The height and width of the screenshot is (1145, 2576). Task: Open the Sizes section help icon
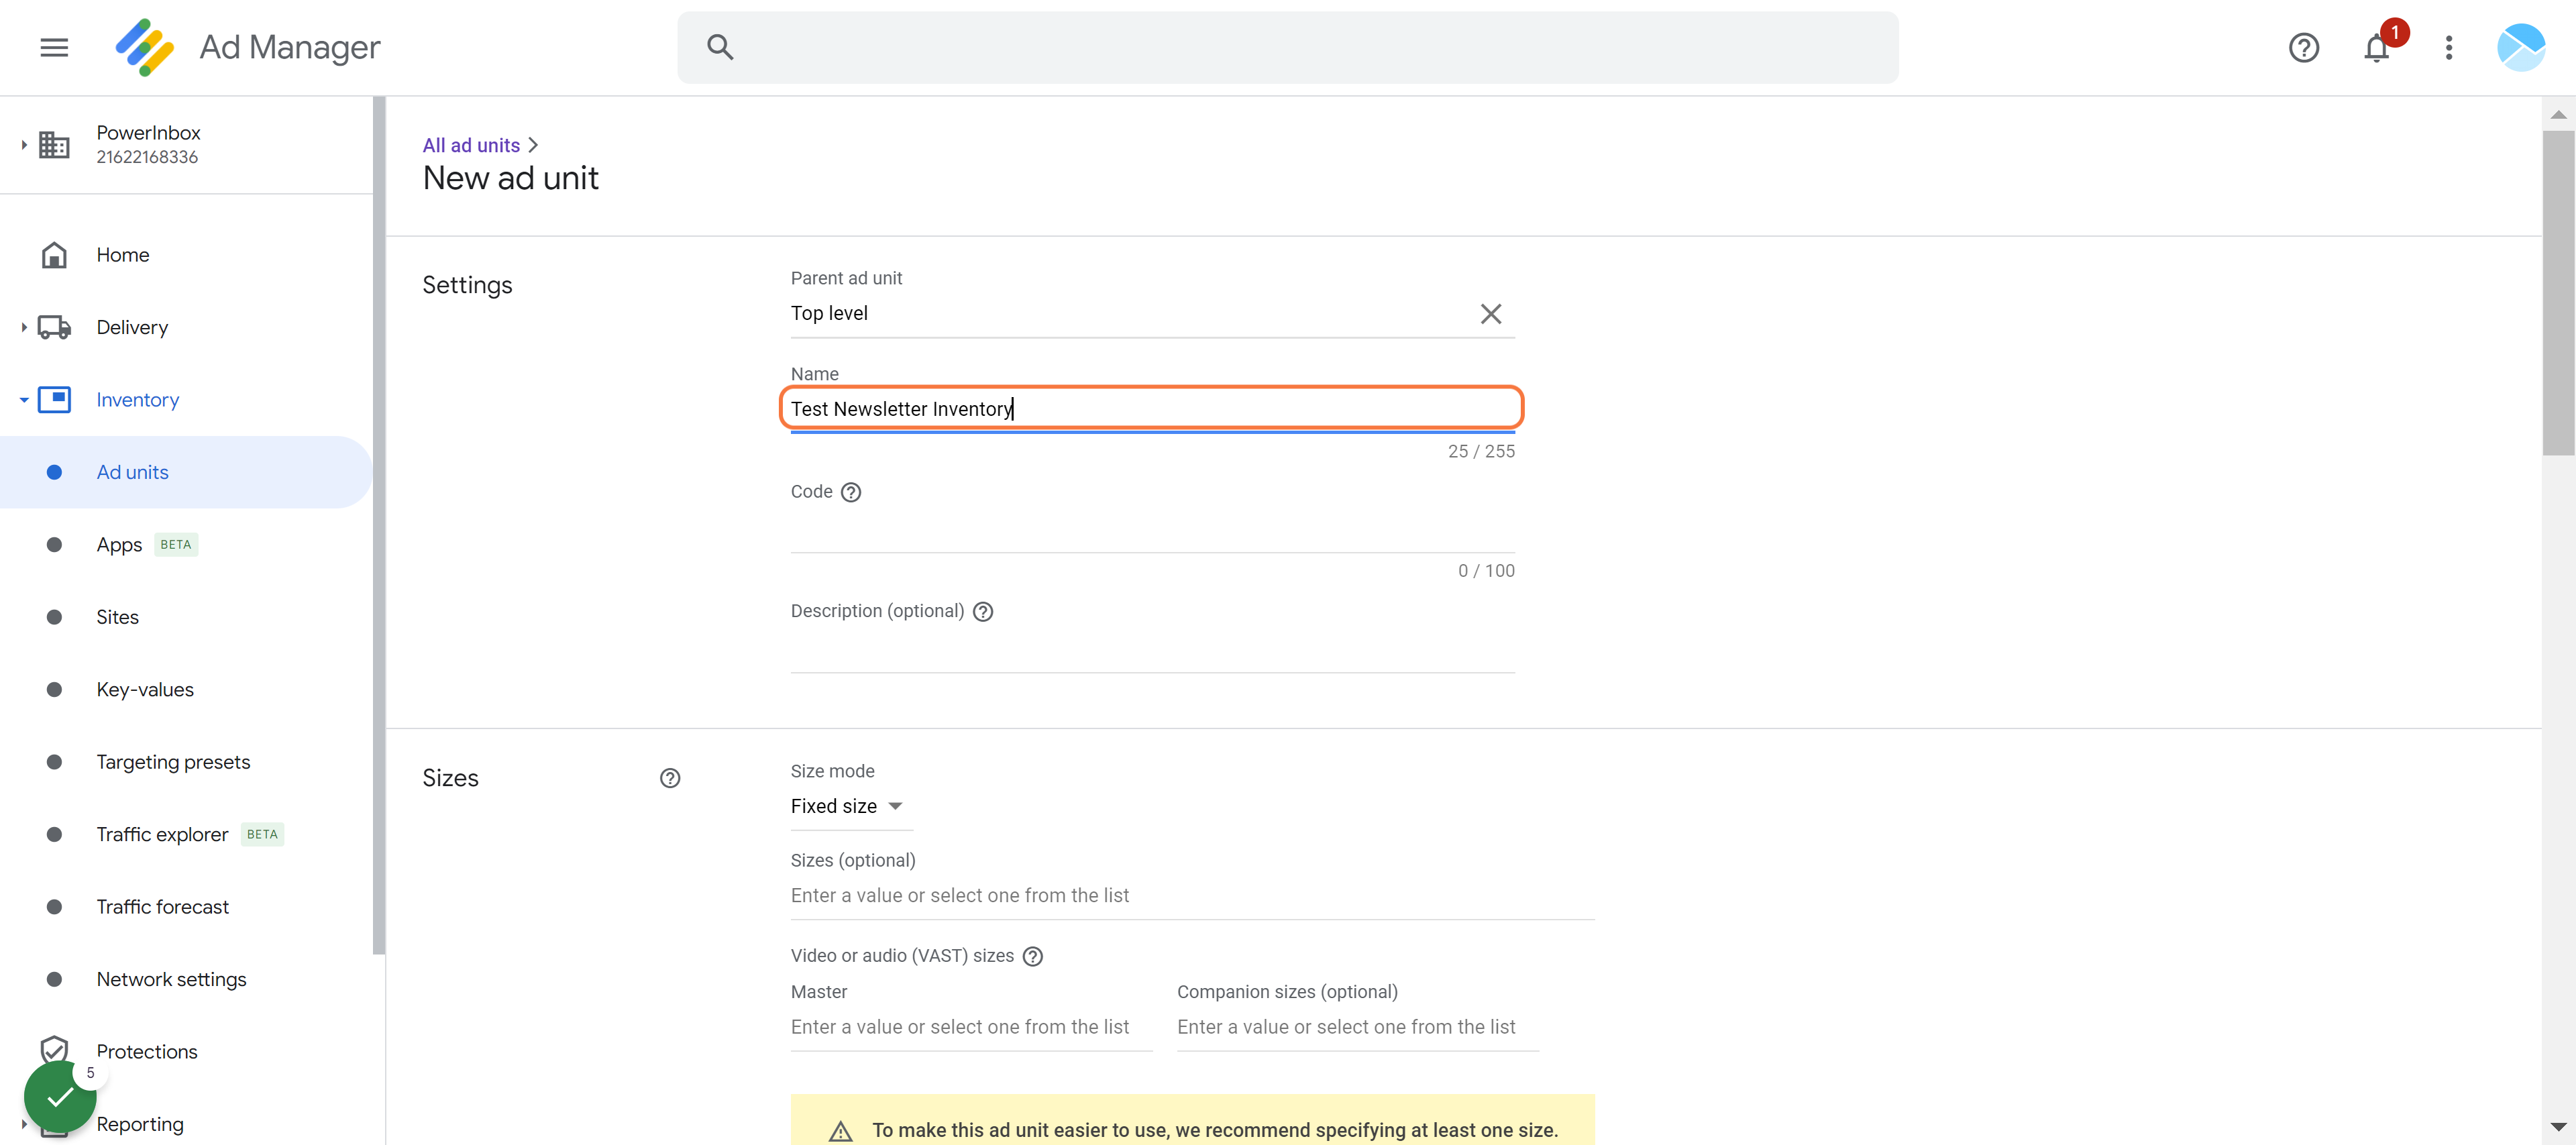click(x=669, y=777)
